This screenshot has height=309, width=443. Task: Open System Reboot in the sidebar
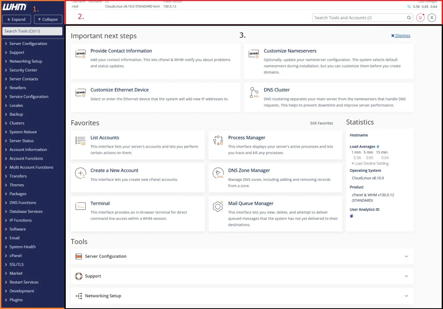[23, 132]
